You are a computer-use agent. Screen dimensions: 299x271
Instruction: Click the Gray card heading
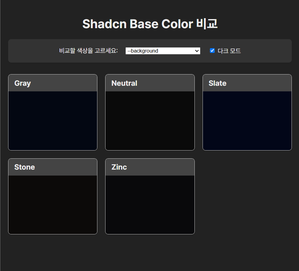coord(22,83)
